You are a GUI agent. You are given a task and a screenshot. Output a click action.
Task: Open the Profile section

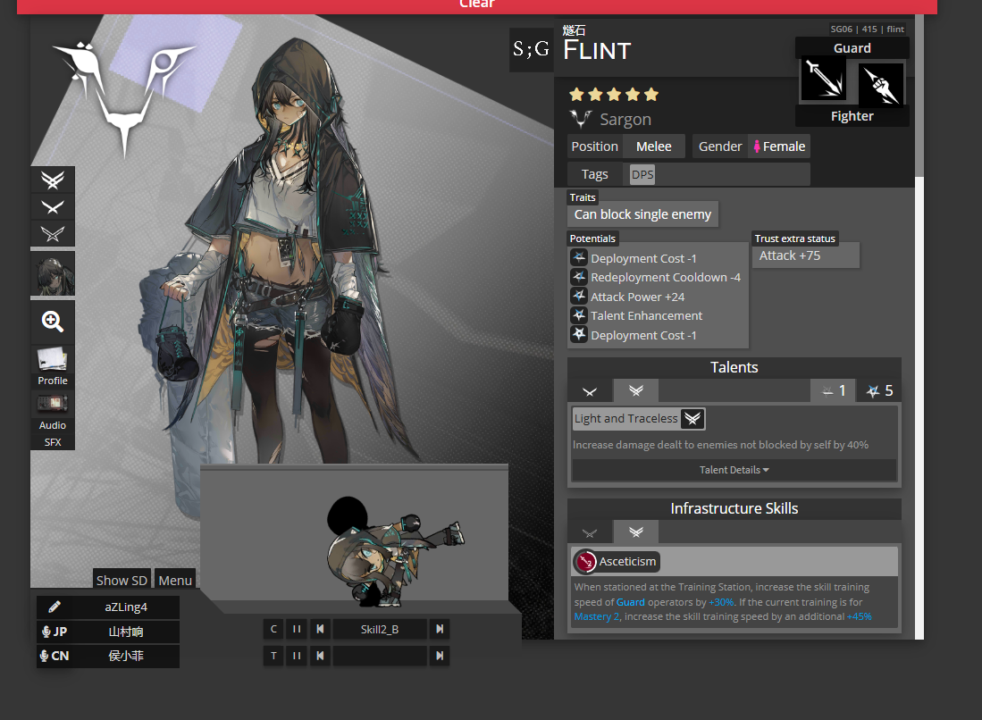(x=53, y=367)
